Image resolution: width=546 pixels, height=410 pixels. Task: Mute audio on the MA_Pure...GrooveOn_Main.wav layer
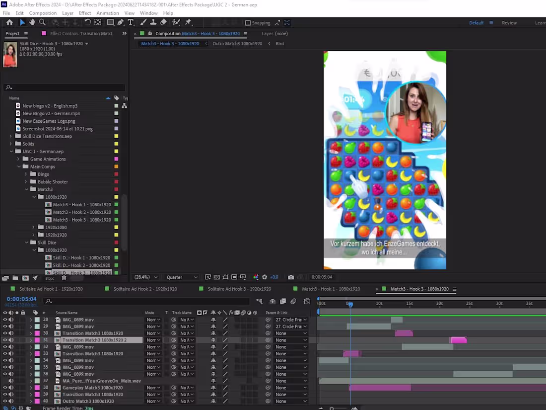coord(10,381)
